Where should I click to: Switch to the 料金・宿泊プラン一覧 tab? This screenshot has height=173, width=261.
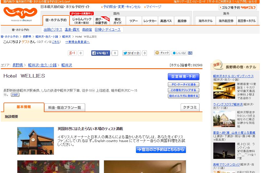click(x=65, y=107)
